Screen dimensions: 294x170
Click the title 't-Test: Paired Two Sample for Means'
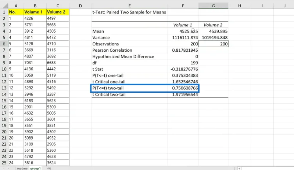click(x=129, y=12)
